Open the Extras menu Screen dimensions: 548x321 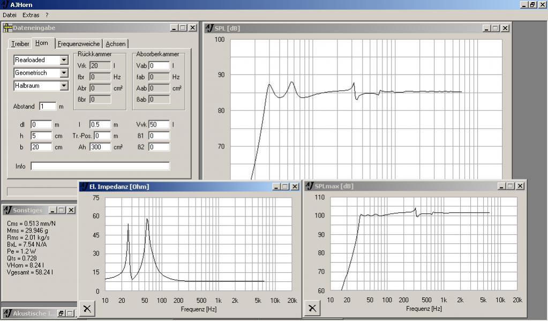click(x=31, y=15)
